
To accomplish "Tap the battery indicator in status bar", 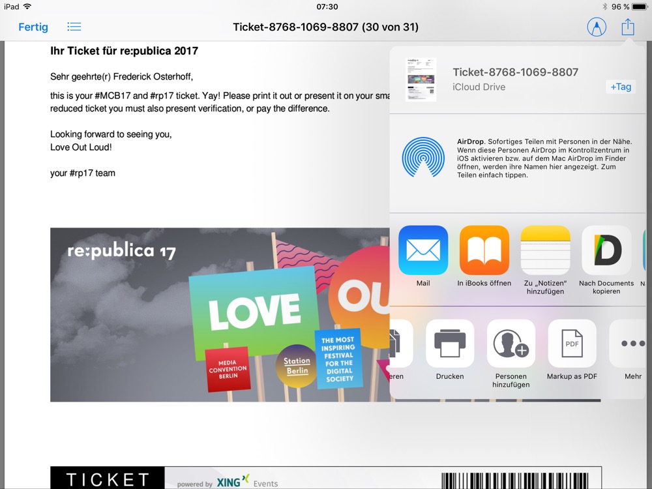I will pyautogui.click(x=640, y=7).
